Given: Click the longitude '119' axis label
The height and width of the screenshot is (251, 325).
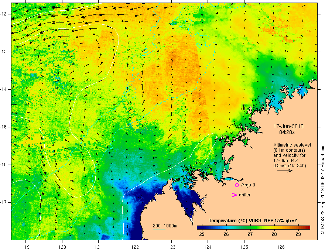Looking at the screenshot, I should pyautogui.click(x=26, y=247).
